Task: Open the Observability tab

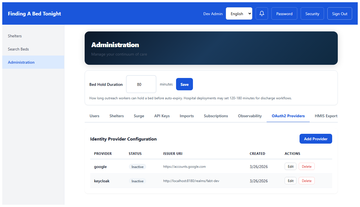Action: [x=249, y=116]
